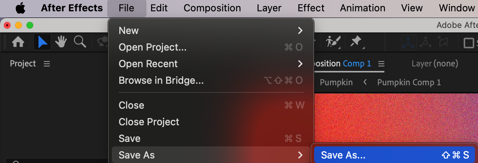The image size is (478, 163).
Task: Enable Local Axis mode icon
Action: pyautogui.click(x=409, y=42)
